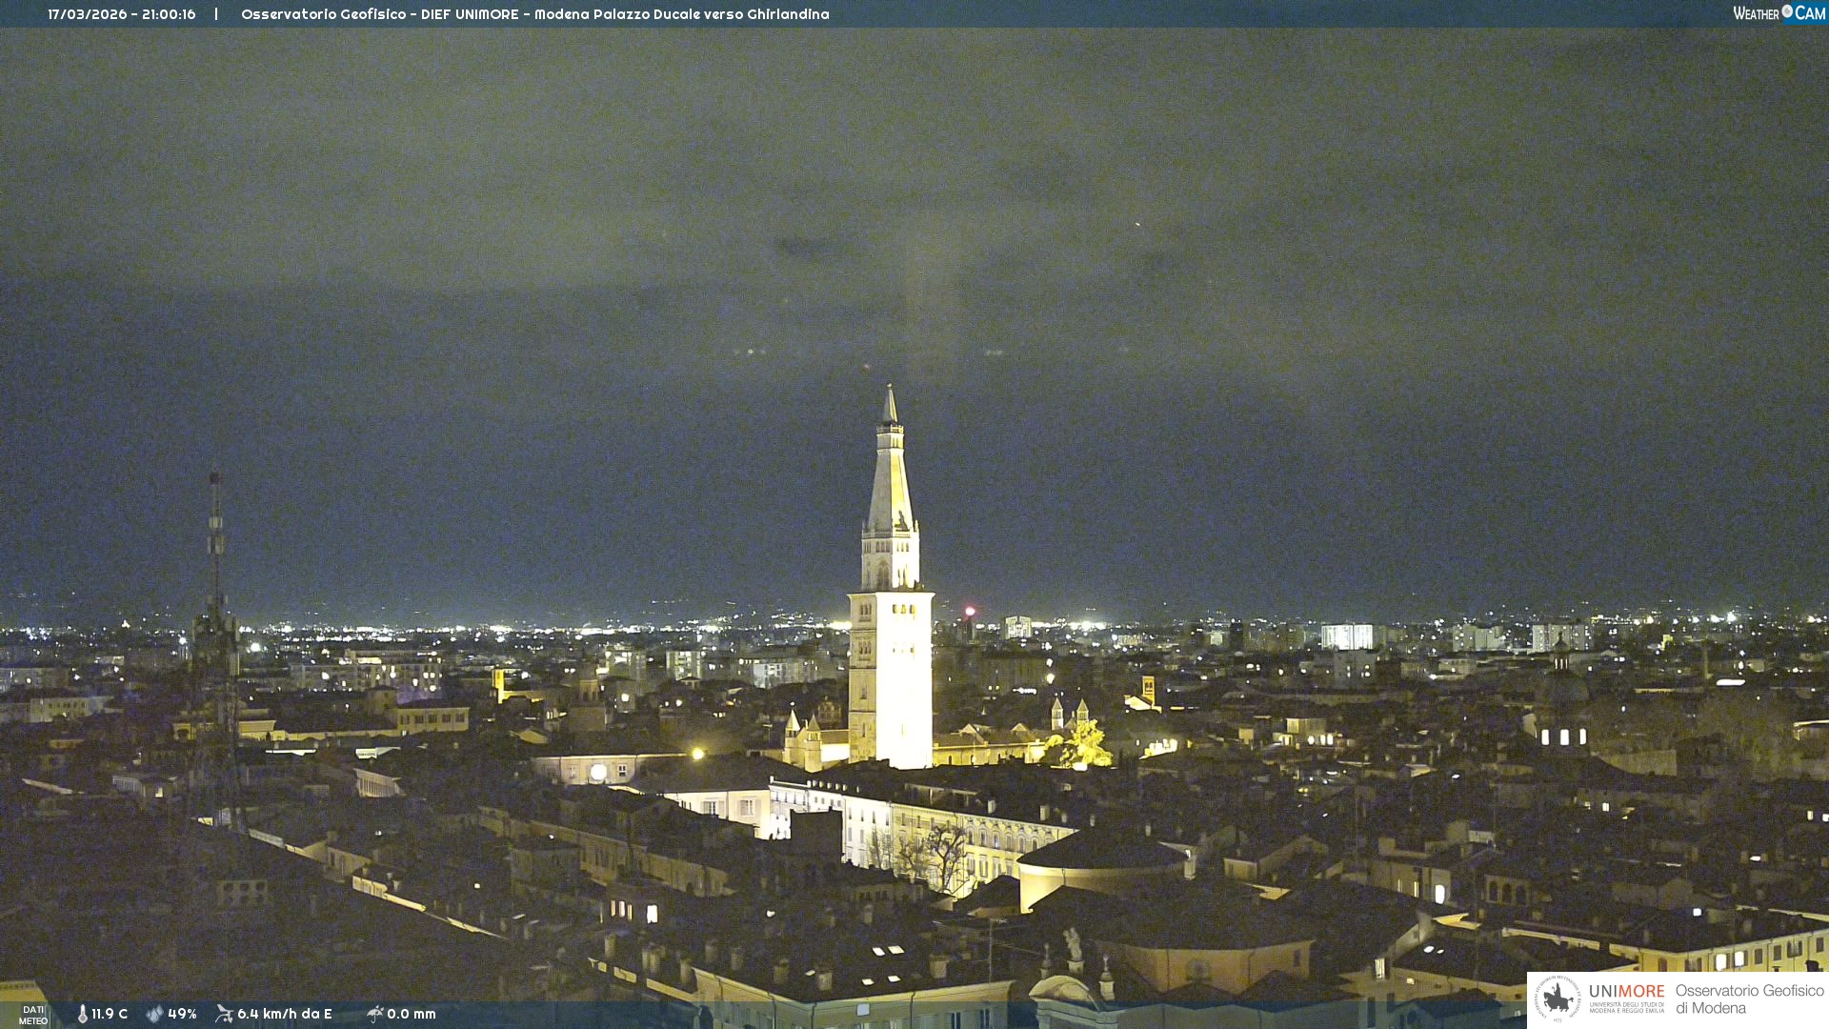Click the camera lens in WeatherCam logo
Screen dimensions: 1829x1029
(x=1787, y=11)
